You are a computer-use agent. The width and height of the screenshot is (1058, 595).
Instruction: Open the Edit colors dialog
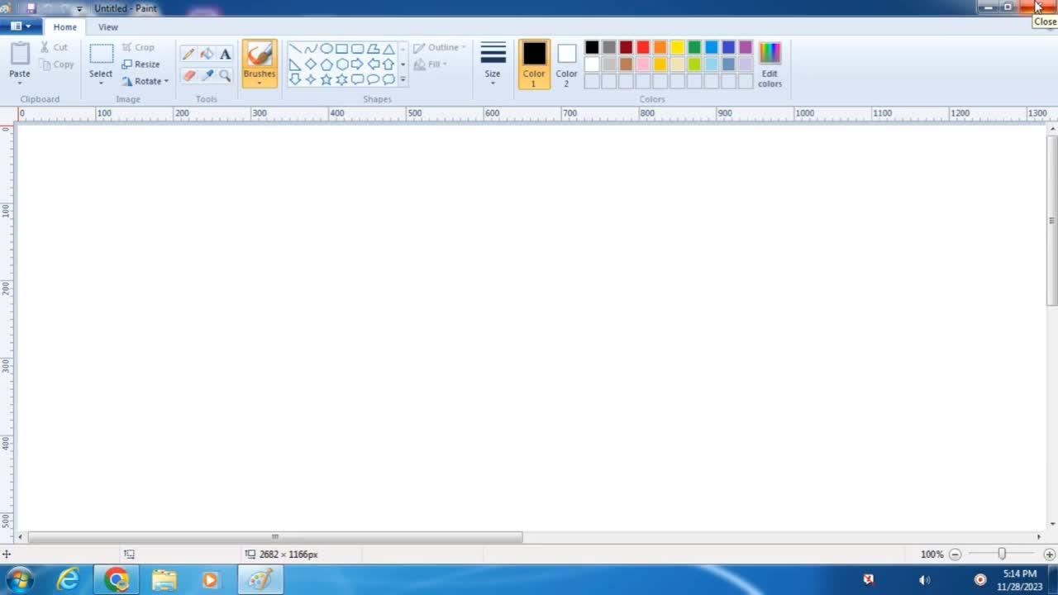pyautogui.click(x=770, y=64)
